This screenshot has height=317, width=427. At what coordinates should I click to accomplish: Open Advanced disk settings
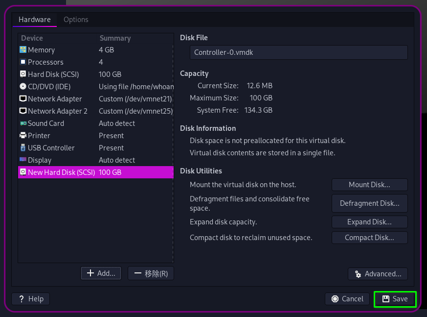click(378, 274)
